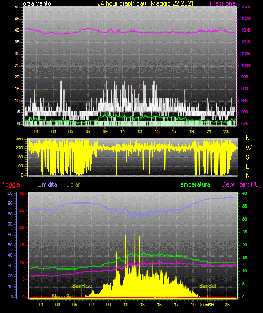Click the pressure axis value 980
Screen dimensions: 263x313
244,112
